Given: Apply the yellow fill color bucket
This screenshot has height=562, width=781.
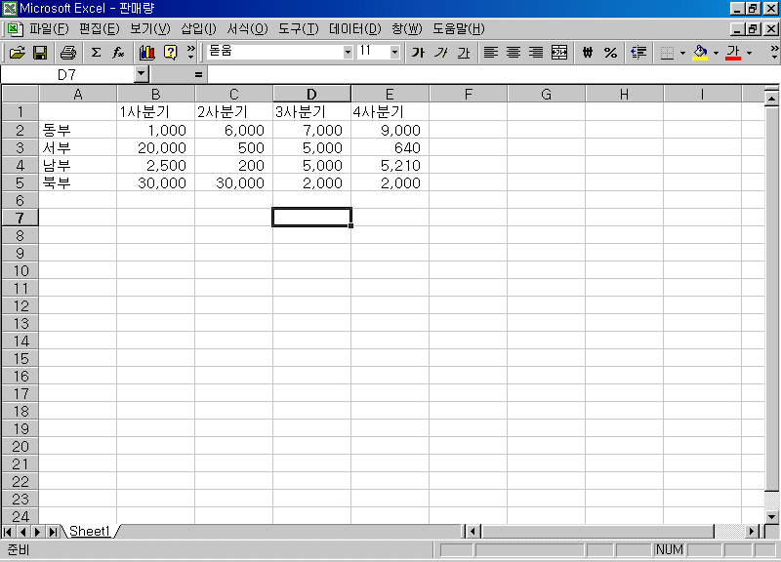Looking at the screenshot, I should [699, 52].
